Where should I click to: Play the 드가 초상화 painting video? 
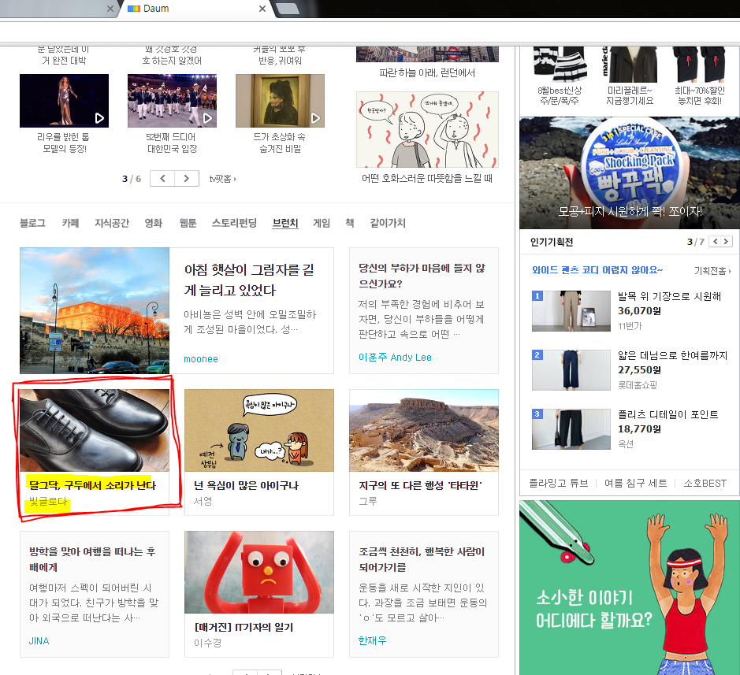pyautogui.click(x=280, y=101)
